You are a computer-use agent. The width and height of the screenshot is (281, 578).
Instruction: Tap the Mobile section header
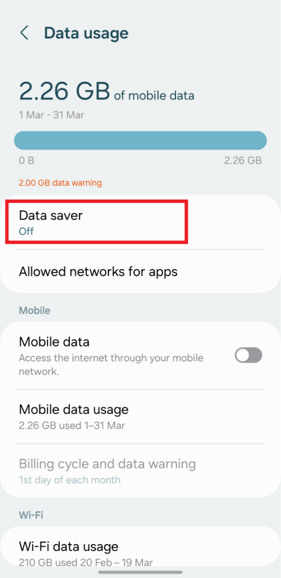[34, 310]
